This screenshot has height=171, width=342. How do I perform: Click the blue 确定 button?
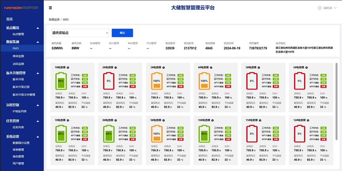pyautogui.click(x=122, y=33)
